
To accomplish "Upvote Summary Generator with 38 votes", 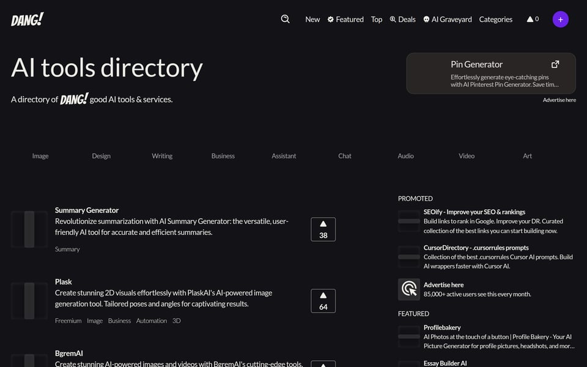I will coord(323,229).
